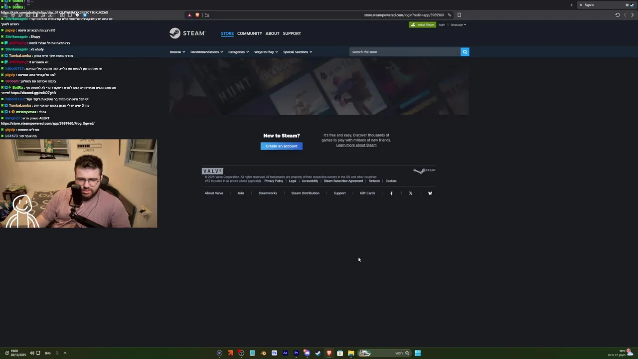Click the Steam logo in the footer

[x=425, y=171]
